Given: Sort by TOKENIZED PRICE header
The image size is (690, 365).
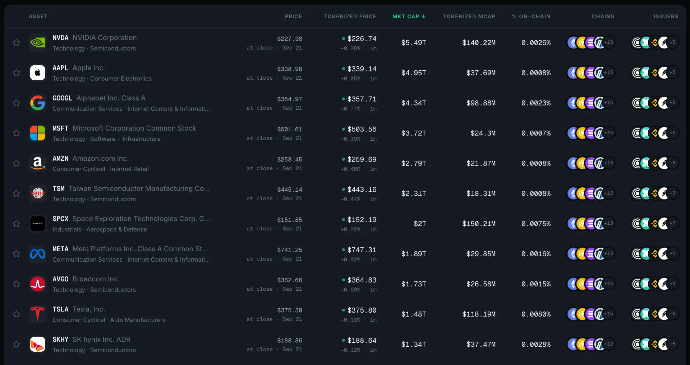Looking at the screenshot, I should [350, 17].
